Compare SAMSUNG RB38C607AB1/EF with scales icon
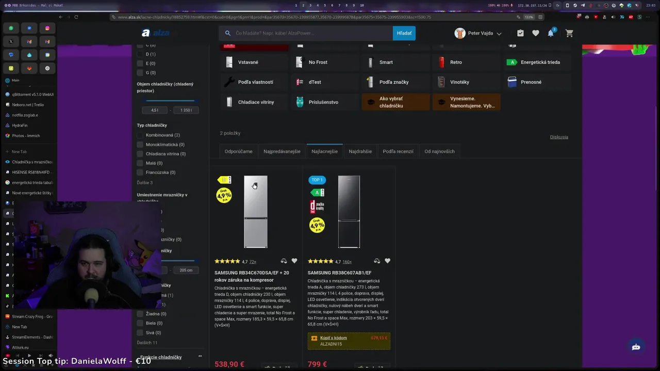660x371 pixels. tap(377, 261)
